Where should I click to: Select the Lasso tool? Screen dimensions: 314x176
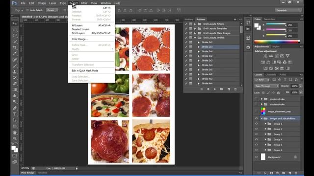pos(15,36)
